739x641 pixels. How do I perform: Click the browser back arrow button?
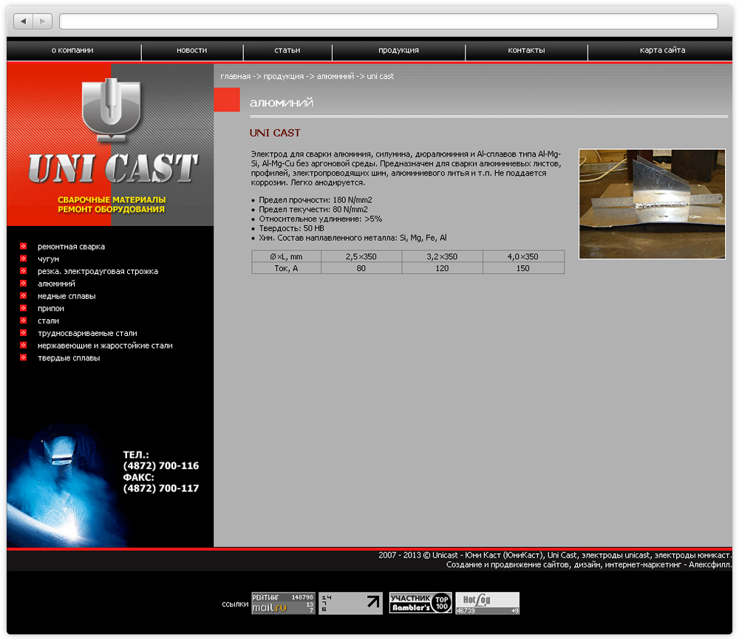click(x=23, y=21)
